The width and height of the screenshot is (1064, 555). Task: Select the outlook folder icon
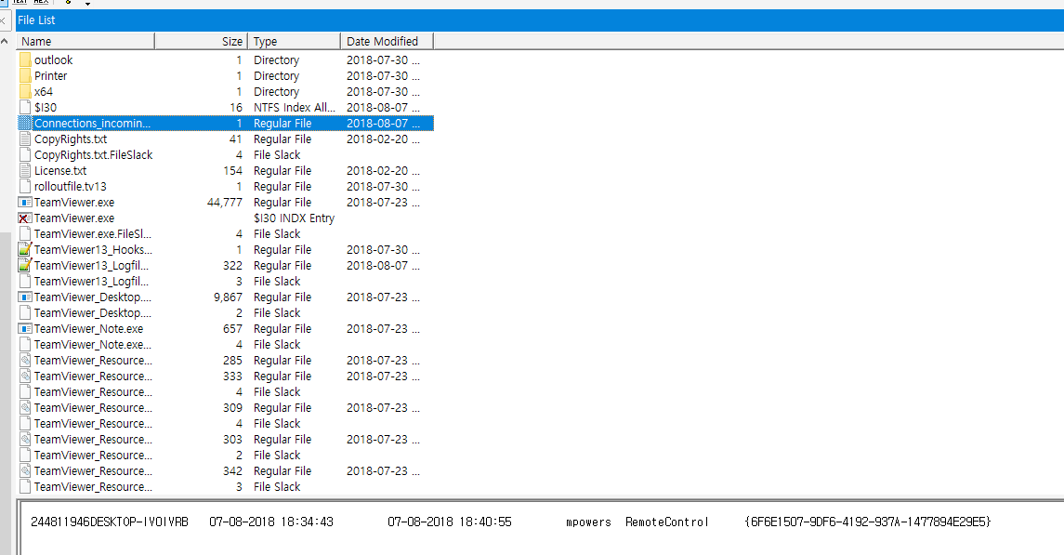(25, 59)
